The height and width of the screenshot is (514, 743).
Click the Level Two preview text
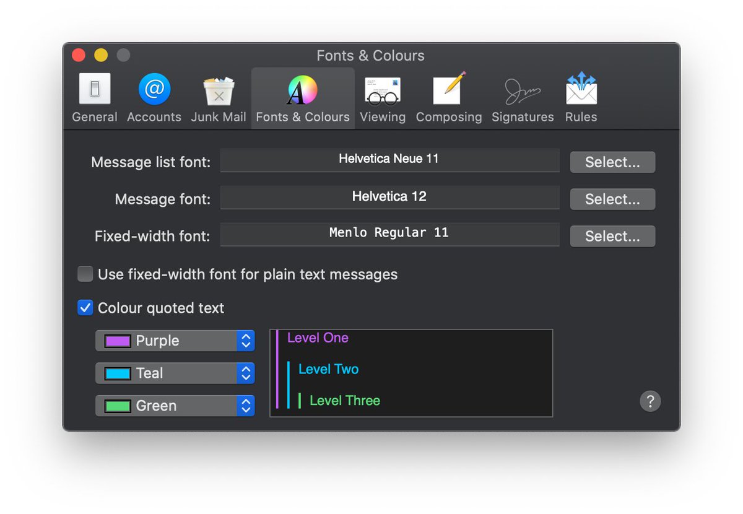pos(328,369)
